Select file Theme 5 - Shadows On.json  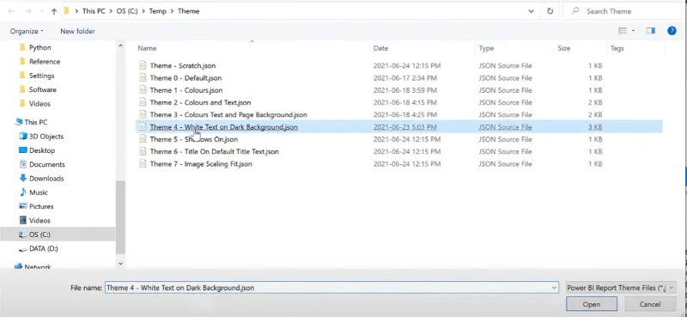pyautogui.click(x=194, y=139)
